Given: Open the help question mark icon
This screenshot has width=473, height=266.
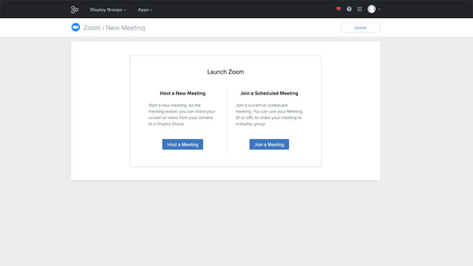Looking at the screenshot, I should click(x=349, y=9).
